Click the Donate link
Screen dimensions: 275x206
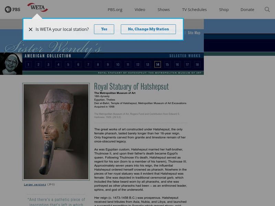(247, 10)
